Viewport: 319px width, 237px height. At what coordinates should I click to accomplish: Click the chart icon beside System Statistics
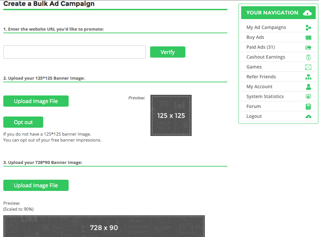[308, 97]
